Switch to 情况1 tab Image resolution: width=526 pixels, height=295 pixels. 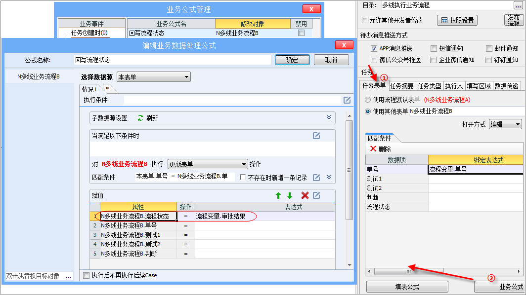(x=89, y=89)
